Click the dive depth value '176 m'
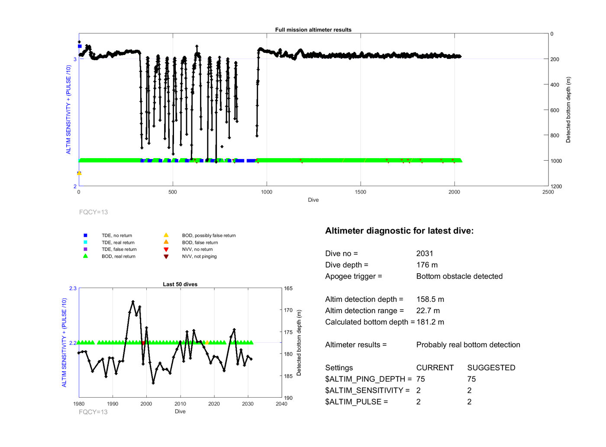 tap(427, 265)
